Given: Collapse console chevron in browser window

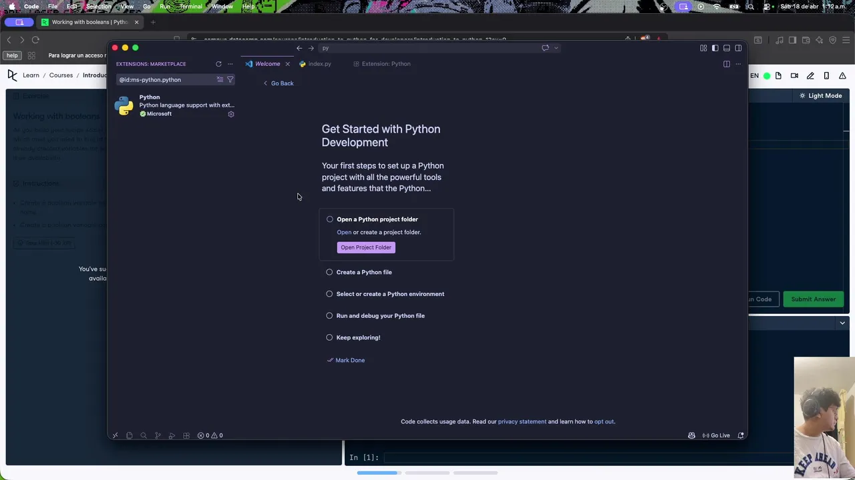Looking at the screenshot, I should (842, 323).
